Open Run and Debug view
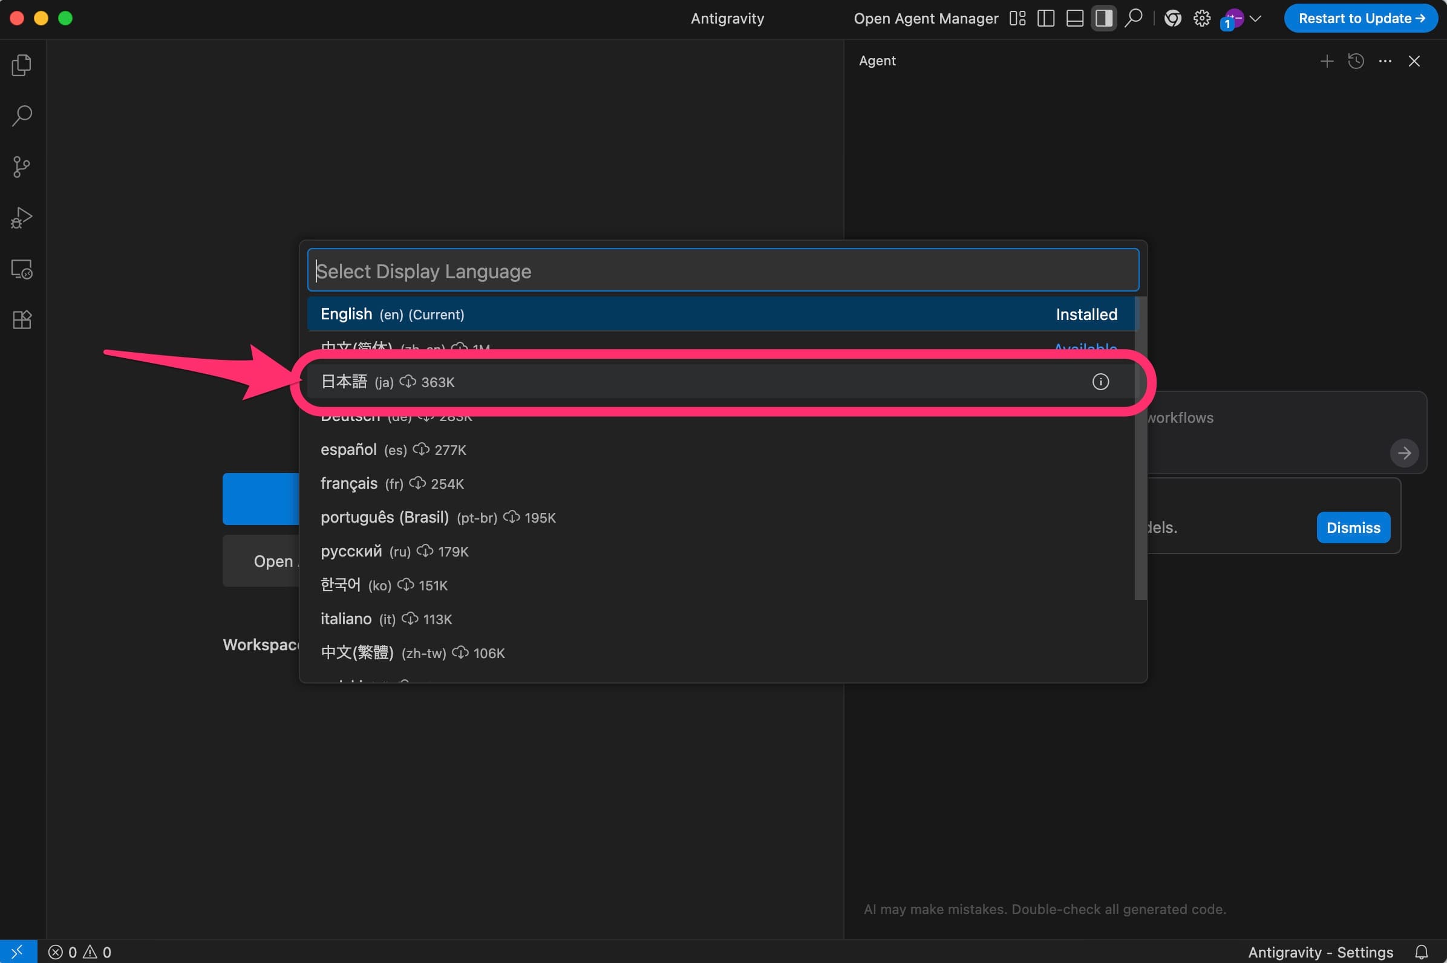The height and width of the screenshot is (963, 1447). (x=22, y=217)
